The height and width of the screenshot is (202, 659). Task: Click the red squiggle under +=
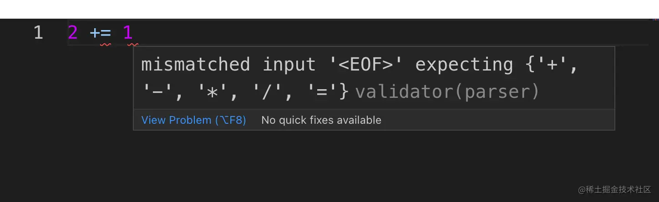click(106, 45)
